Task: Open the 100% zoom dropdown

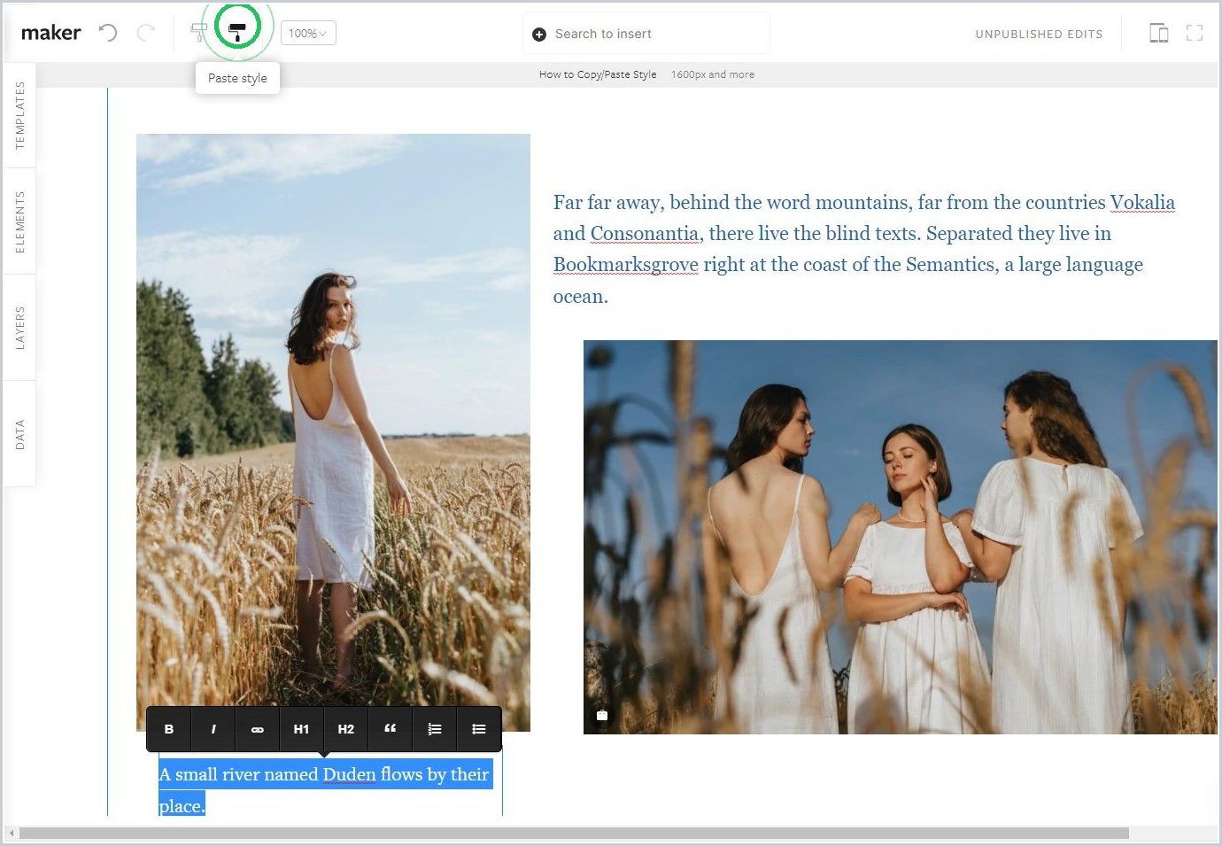Action: click(308, 34)
